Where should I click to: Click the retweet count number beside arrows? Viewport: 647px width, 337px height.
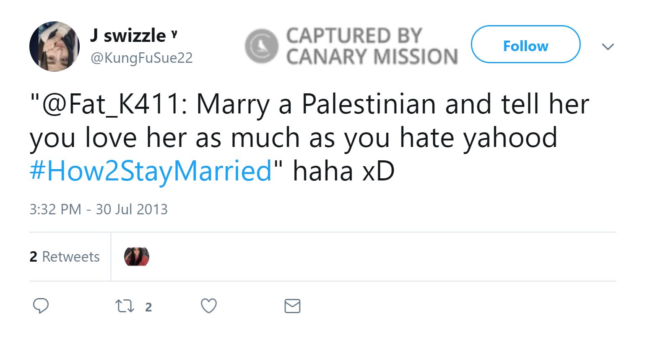click(x=148, y=307)
